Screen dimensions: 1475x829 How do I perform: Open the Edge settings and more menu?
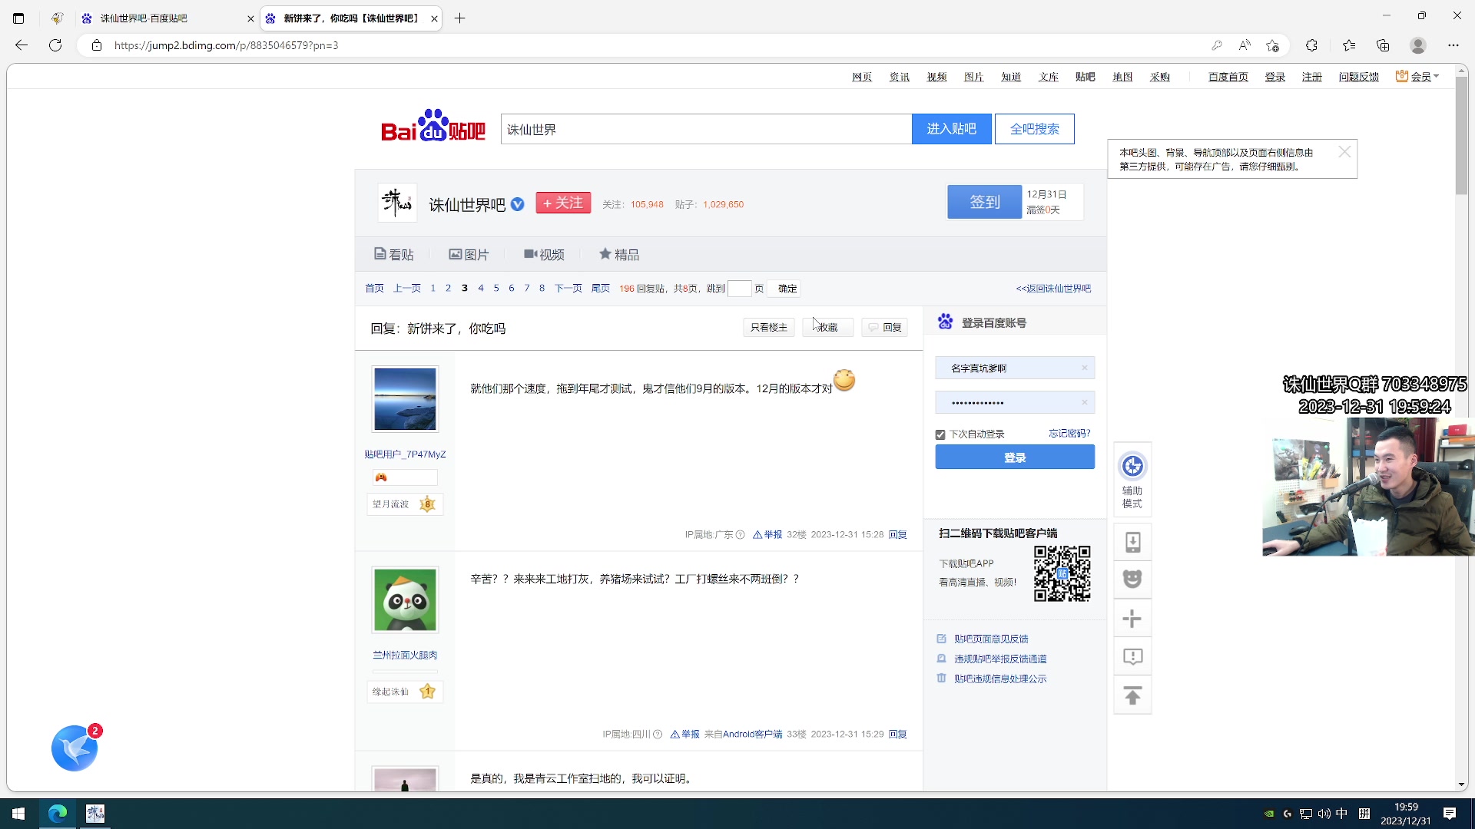tap(1453, 45)
